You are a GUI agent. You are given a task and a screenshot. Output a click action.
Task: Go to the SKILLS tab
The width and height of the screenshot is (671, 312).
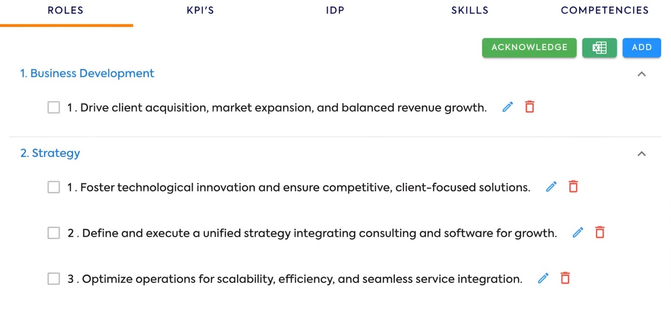coord(470,11)
